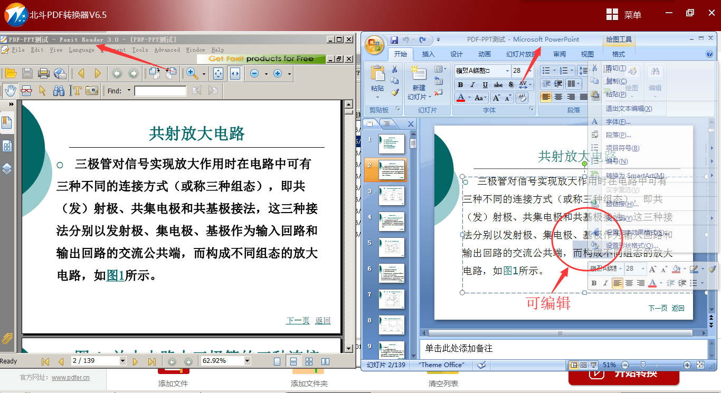The width and height of the screenshot is (721, 393).
Task: Open the Attachments paperclip panel in Foxit
Action: coord(7,338)
